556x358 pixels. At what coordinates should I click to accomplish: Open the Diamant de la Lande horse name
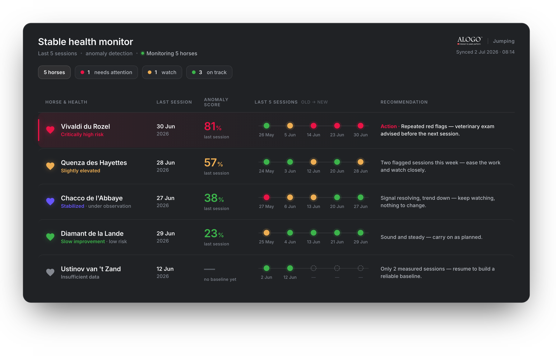[x=92, y=234]
